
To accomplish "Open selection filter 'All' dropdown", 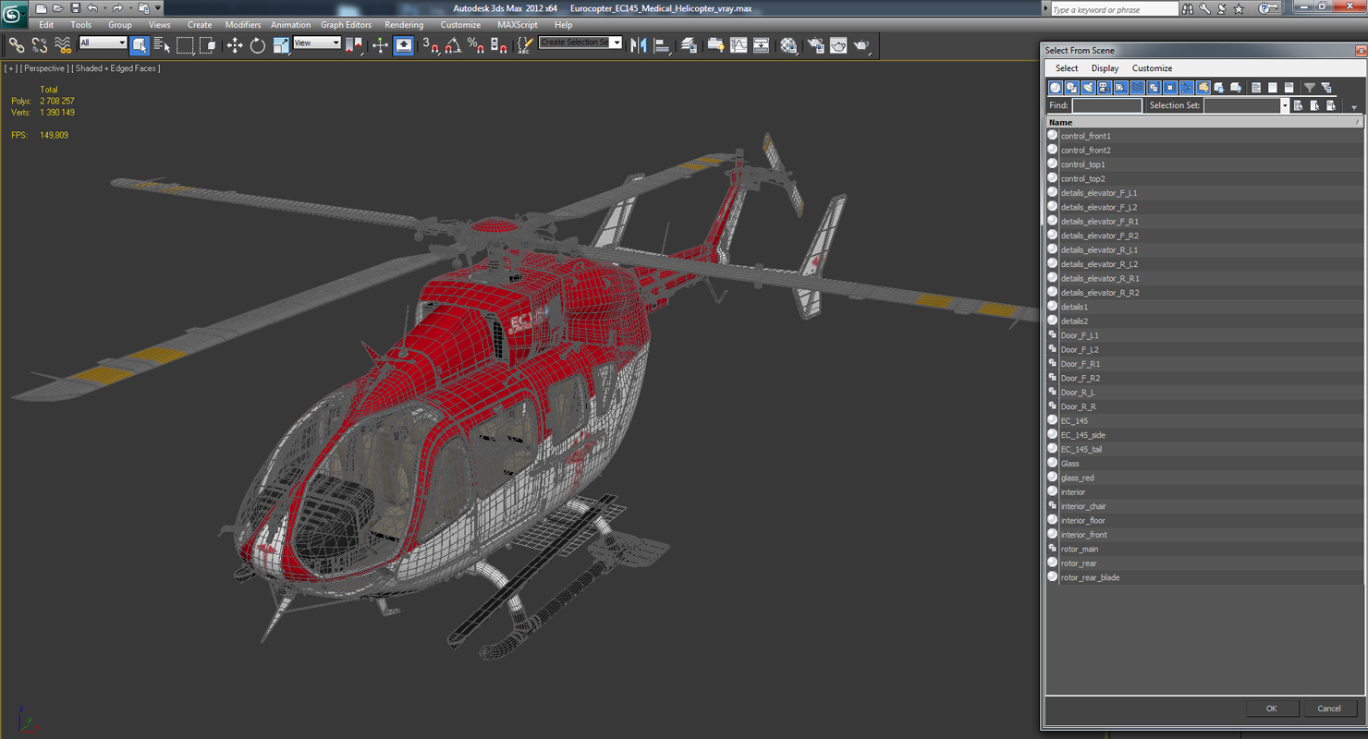I will pos(103,43).
